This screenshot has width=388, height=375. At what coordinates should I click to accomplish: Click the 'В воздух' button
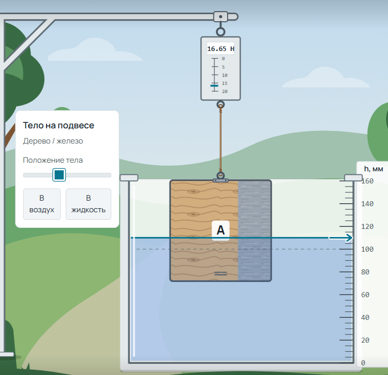click(42, 204)
